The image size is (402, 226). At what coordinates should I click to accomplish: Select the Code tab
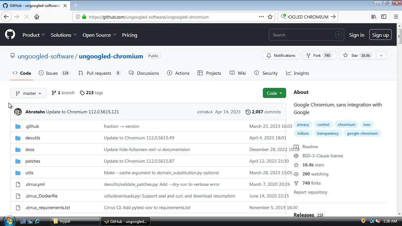tap(22, 73)
